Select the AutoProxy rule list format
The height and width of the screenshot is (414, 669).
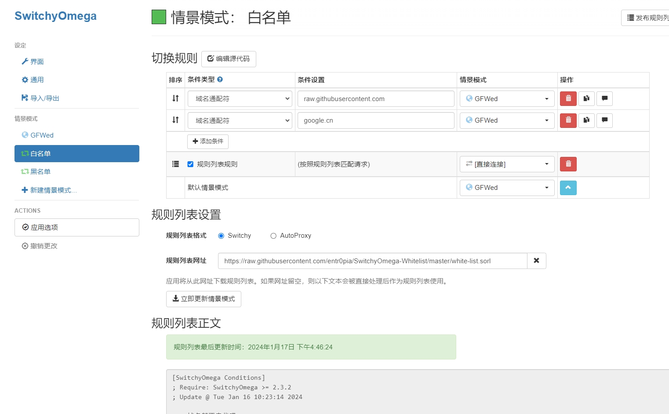273,236
